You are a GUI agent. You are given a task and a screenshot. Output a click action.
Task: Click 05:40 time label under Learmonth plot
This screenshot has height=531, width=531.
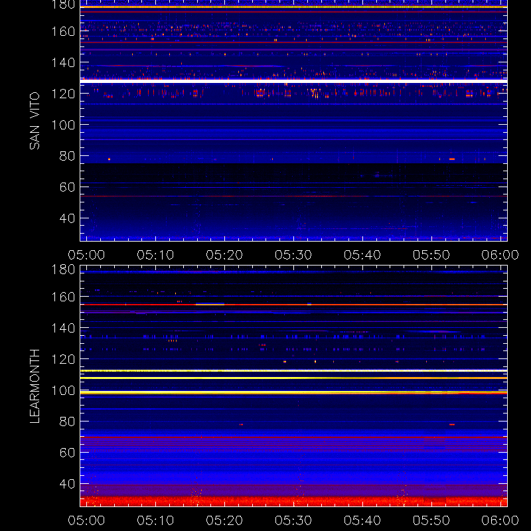[362, 520]
